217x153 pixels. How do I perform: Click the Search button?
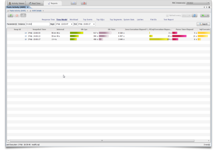(203, 24)
